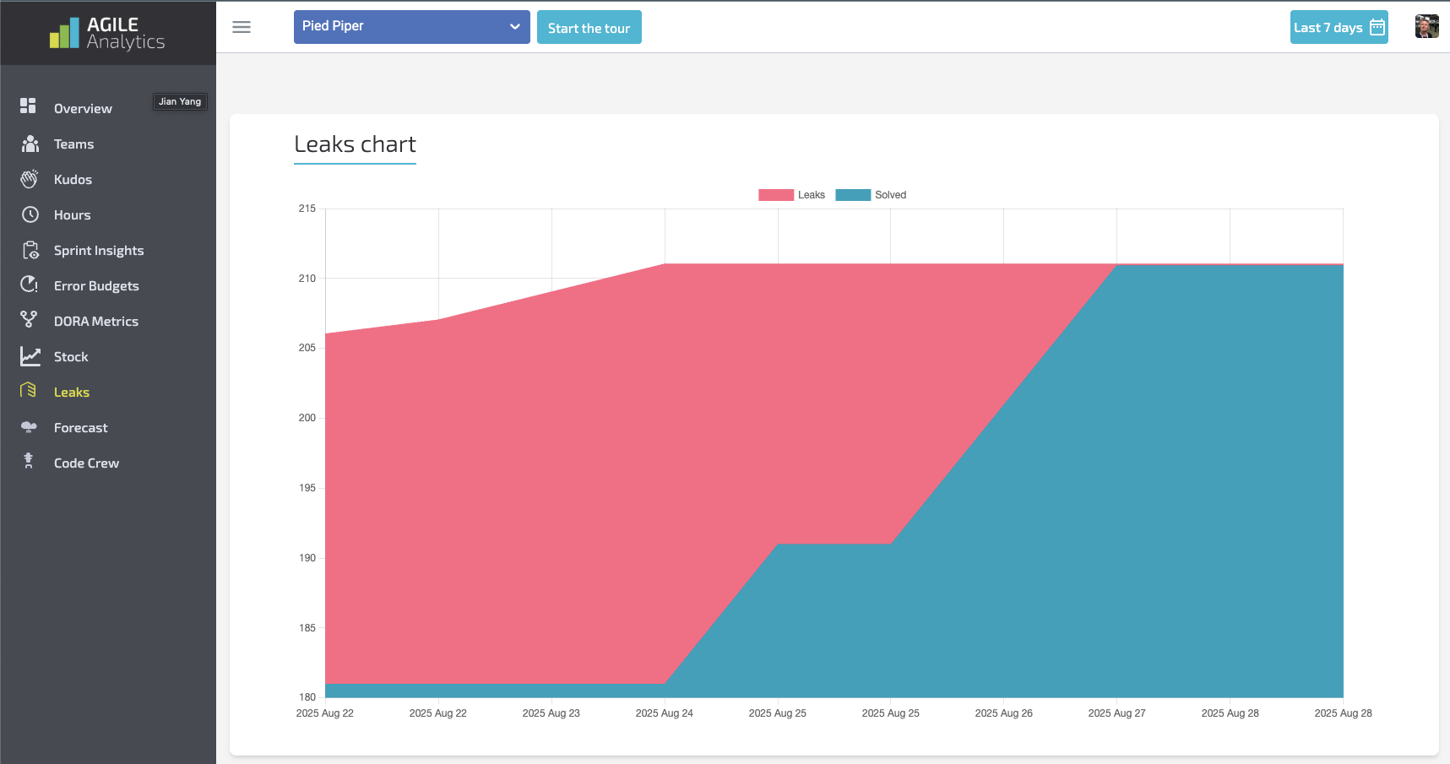This screenshot has height=764, width=1450.
Task: Open the Forecast cloud icon
Action: tap(30, 427)
